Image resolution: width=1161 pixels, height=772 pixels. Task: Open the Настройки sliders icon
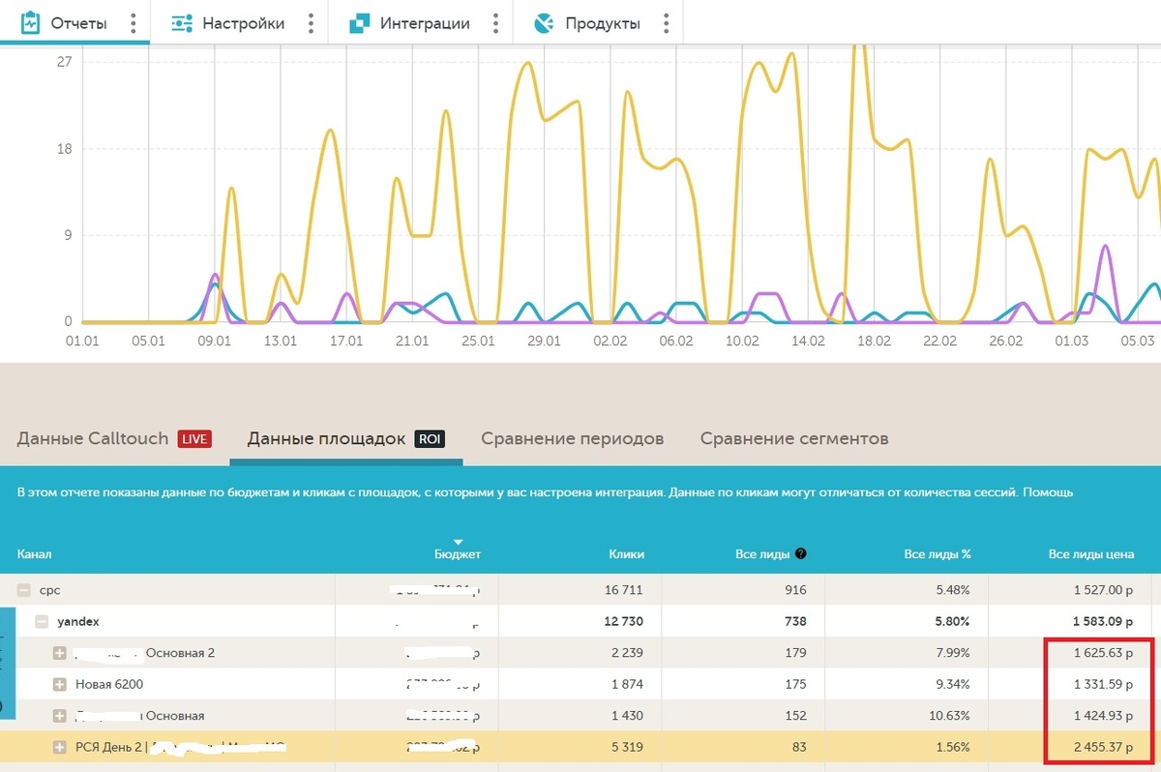click(x=181, y=23)
